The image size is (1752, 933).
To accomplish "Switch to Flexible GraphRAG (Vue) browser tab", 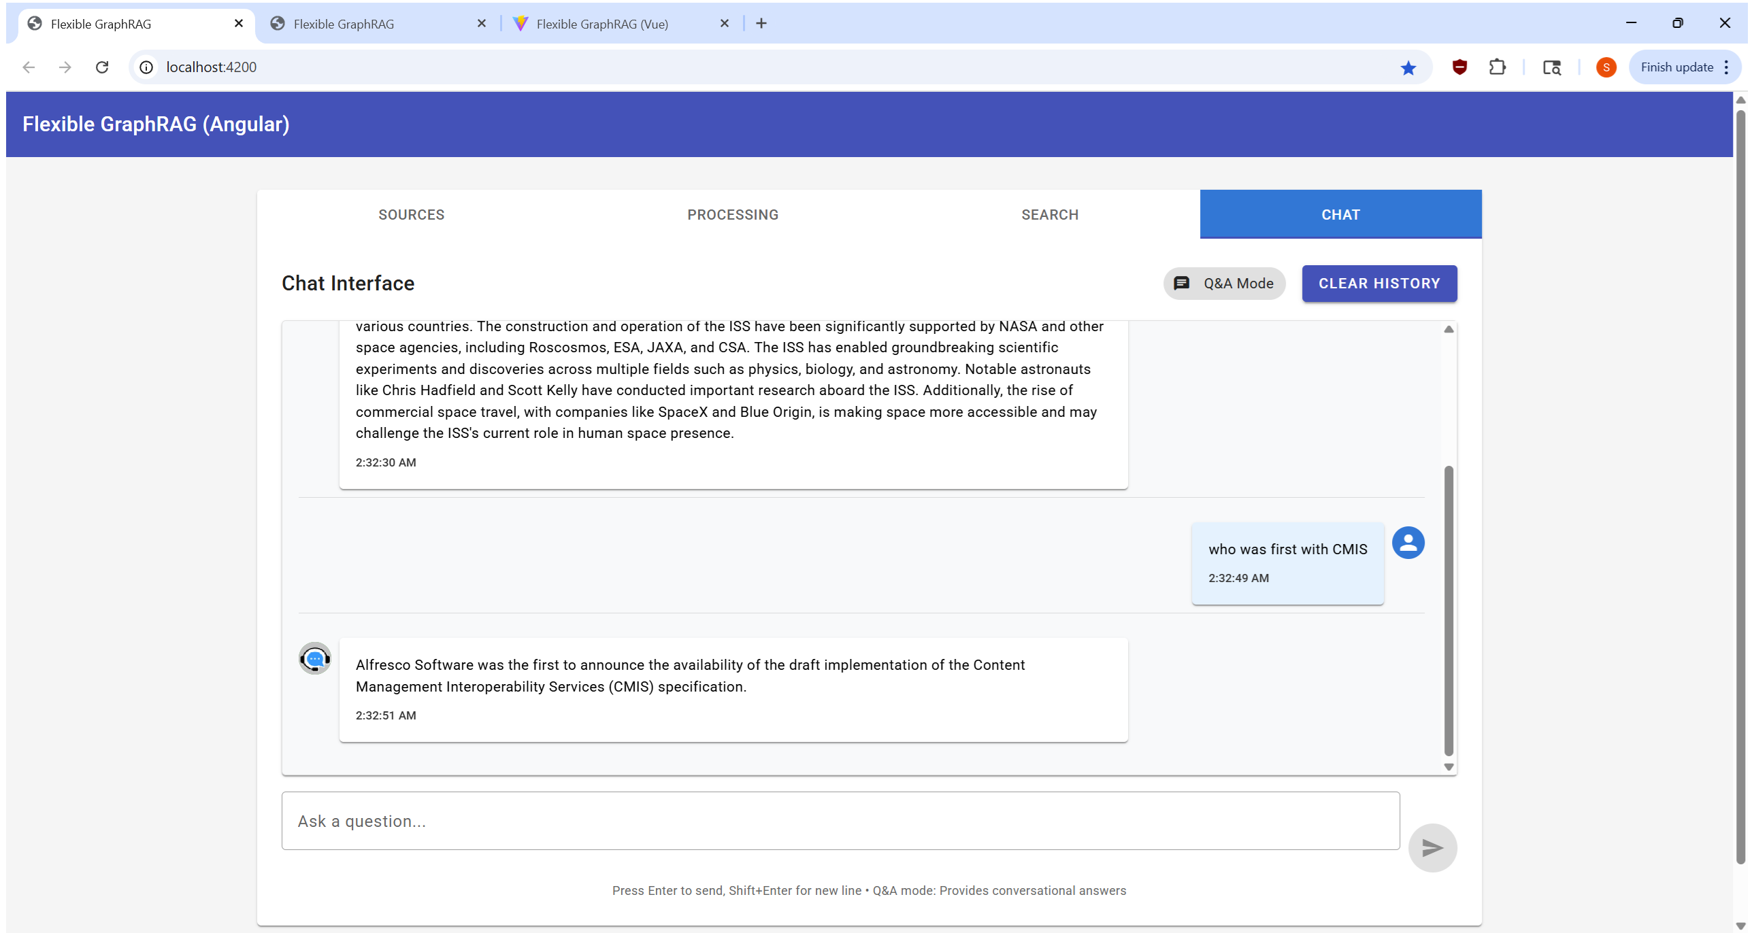I will [x=601, y=24].
